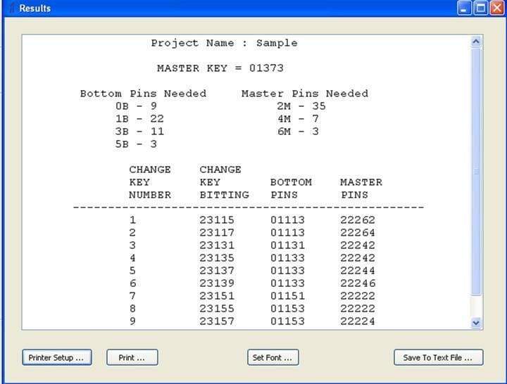Click the Results title bar text
Screen dimensions: 507x384
click(35, 8)
